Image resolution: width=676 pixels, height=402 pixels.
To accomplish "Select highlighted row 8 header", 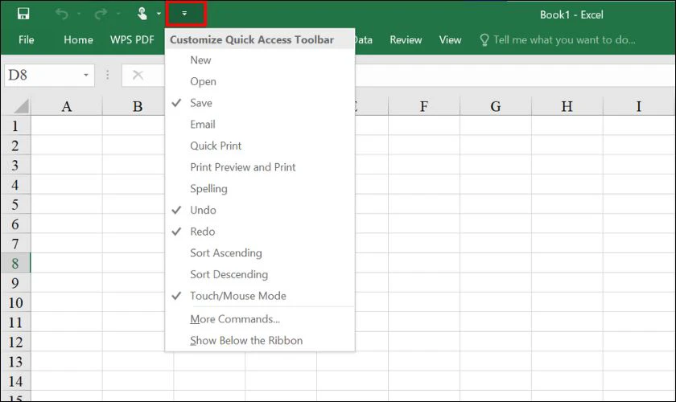I will (x=15, y=263).
